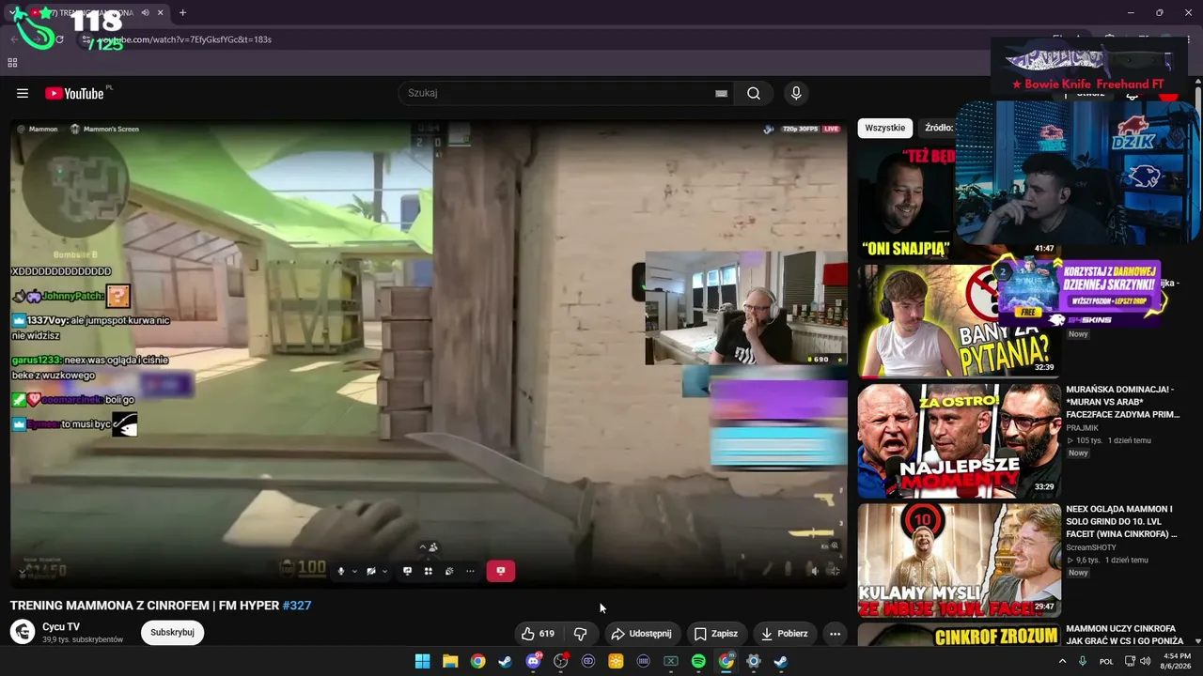Open the 29:47 NEEX video thumbnail
1203x676 pixels.
pos(959,561)
